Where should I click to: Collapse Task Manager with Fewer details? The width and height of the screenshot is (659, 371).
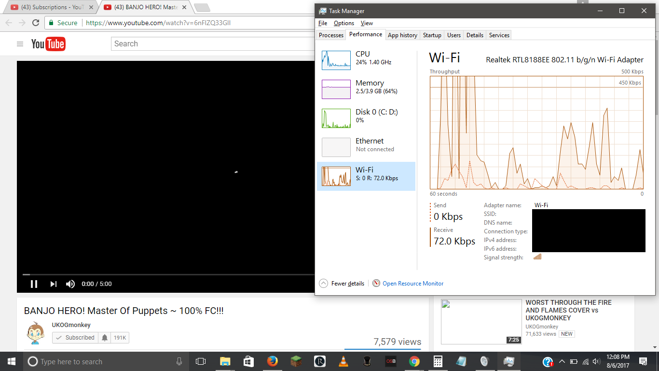343,284
